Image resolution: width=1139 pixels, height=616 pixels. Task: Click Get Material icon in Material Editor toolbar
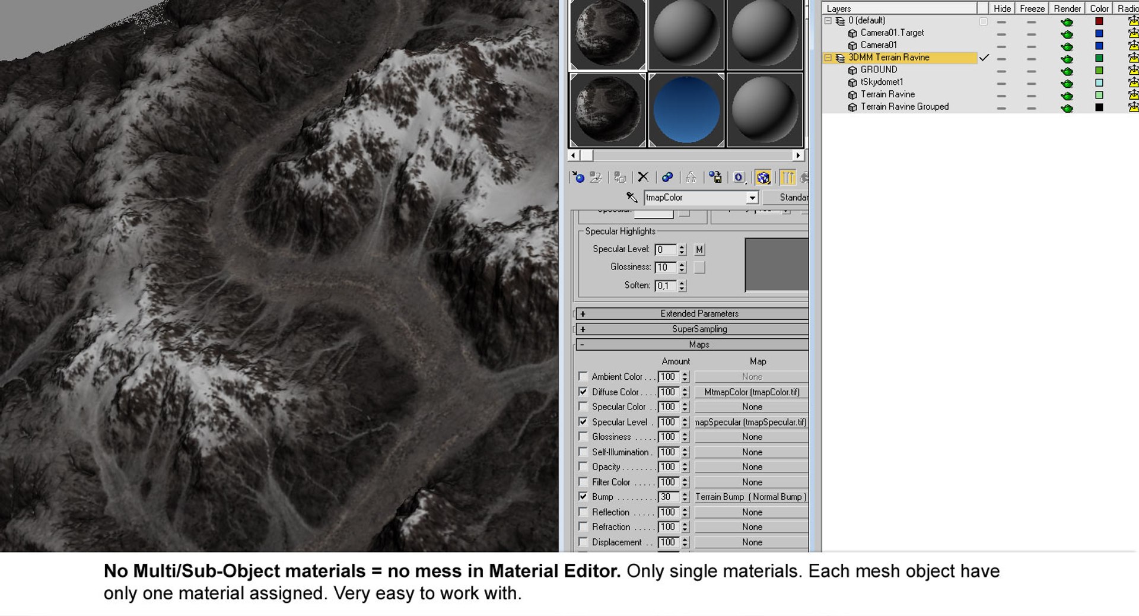click(577, 177)
